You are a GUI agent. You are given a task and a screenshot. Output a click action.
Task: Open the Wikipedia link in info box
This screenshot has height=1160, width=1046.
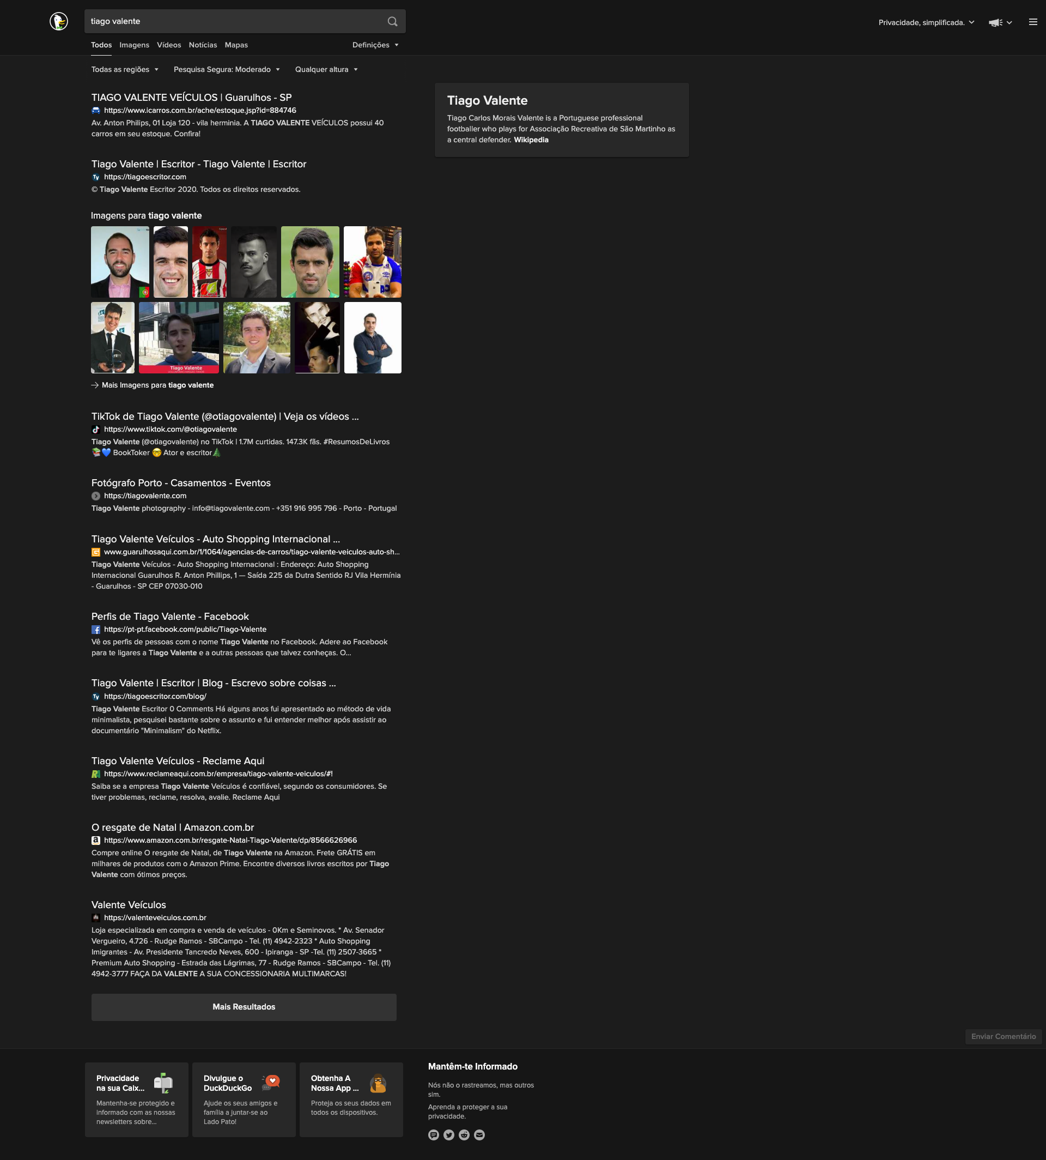531,140
